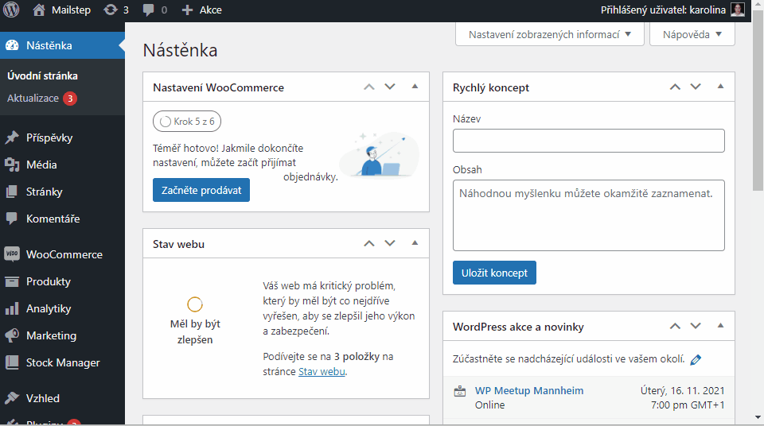Go to Stránky menu
The height and width of the screenshot is (426, 764).
click(45, 192)
